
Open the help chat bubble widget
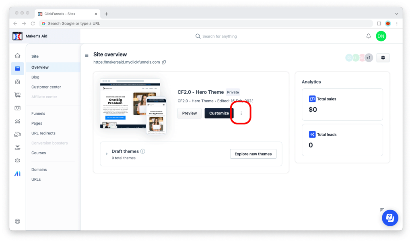[x=390, y=218]
